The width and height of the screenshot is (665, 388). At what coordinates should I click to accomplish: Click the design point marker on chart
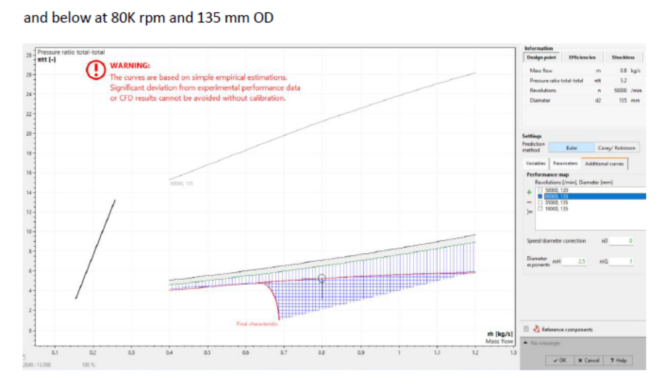pos(322,278)
